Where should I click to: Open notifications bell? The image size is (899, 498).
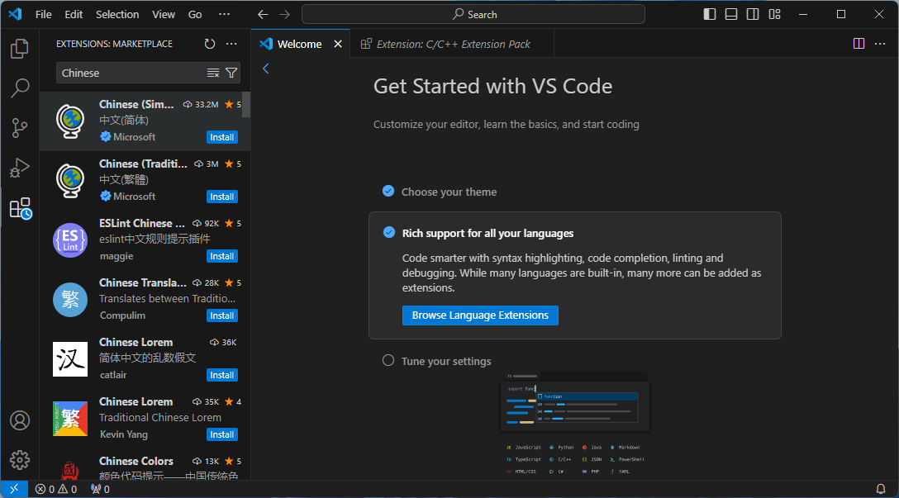881,489
